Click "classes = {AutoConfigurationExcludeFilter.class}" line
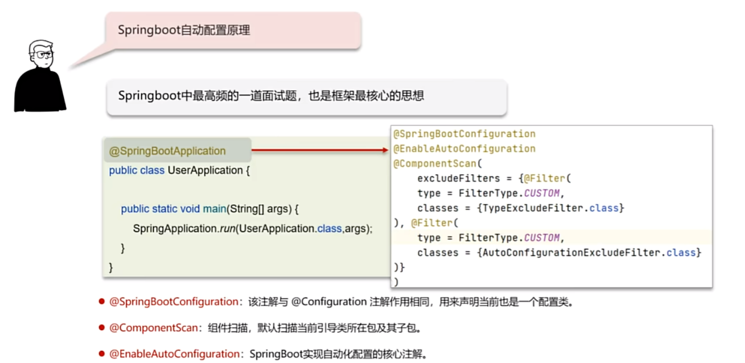The image size is (745, 363). (559, 253)
